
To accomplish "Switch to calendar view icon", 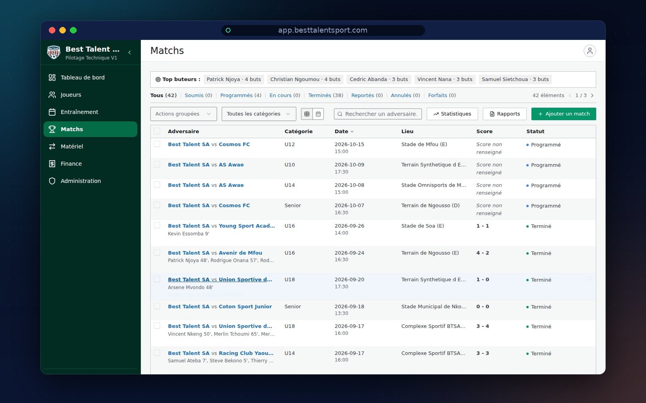I will click(318, 114).
